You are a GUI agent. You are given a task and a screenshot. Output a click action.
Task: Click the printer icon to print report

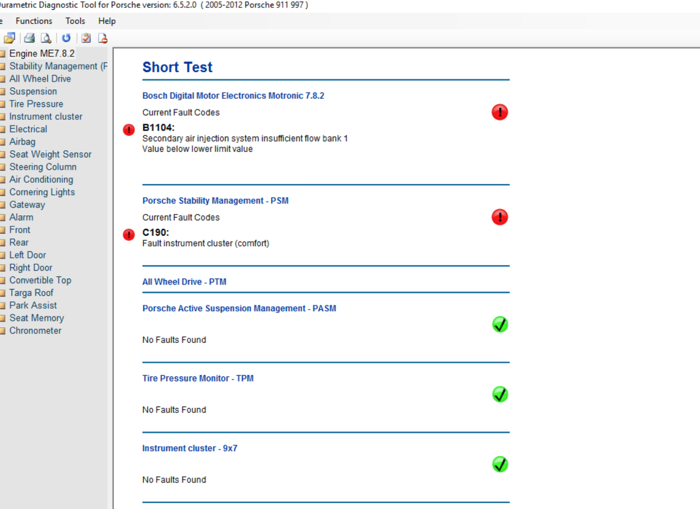[x=30, y=38]
